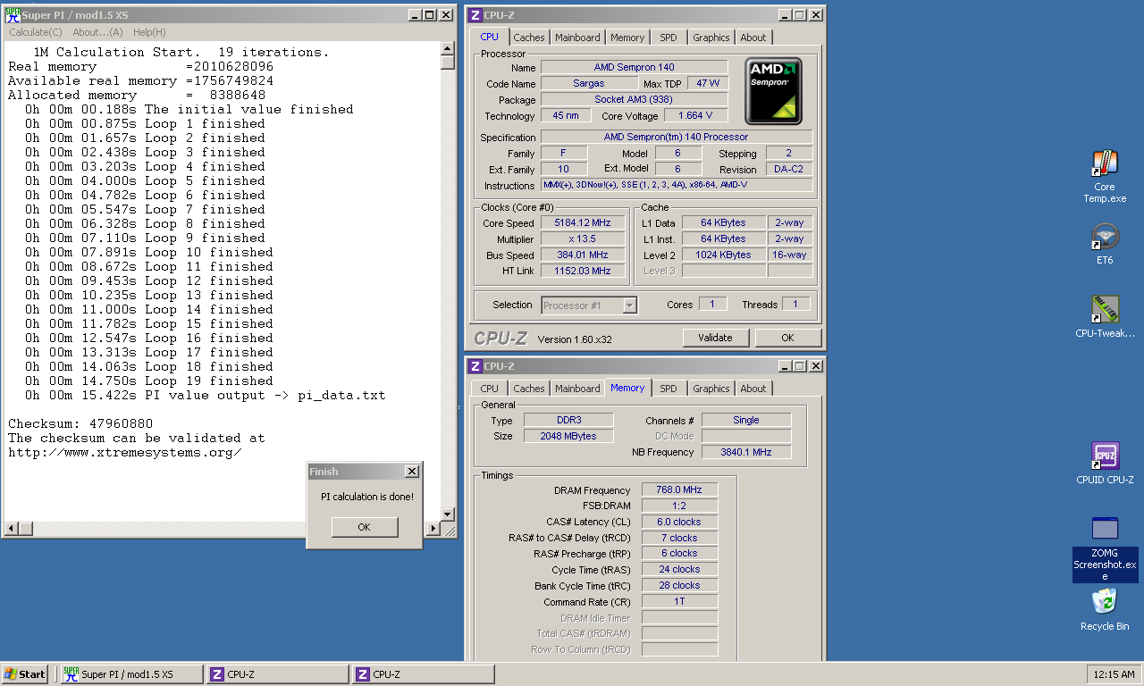1144x686 pixels.
Task: Select CPU tab in upper CPU-Z window
Action: click(489, 37)
